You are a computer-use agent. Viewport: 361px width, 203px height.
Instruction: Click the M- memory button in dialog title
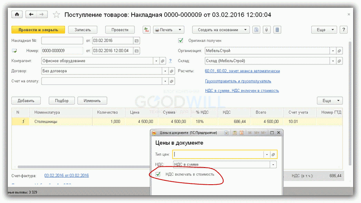pos(264,133)
